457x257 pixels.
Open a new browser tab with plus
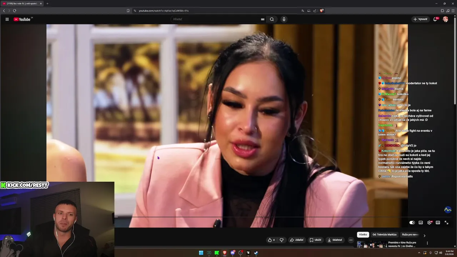pyautogui.click(x=47, y=4)
